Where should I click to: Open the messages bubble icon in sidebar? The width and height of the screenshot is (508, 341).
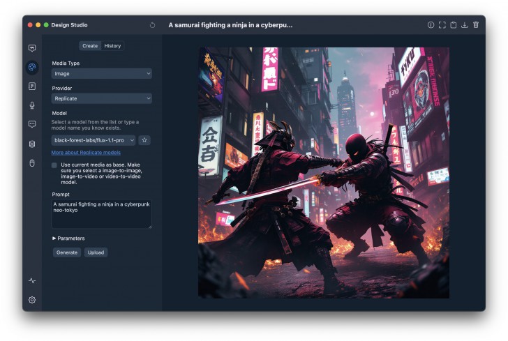click(32, 124)
